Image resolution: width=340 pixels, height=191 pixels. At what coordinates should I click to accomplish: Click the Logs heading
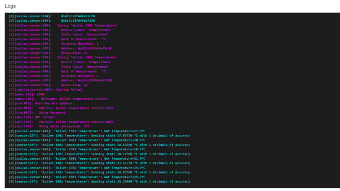coord(10,6)
